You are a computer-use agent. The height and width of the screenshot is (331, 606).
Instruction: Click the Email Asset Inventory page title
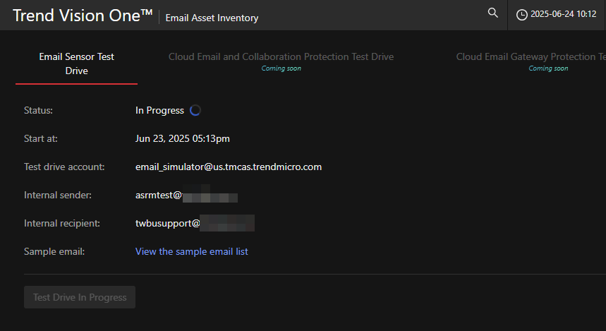[x=212, y=18]
